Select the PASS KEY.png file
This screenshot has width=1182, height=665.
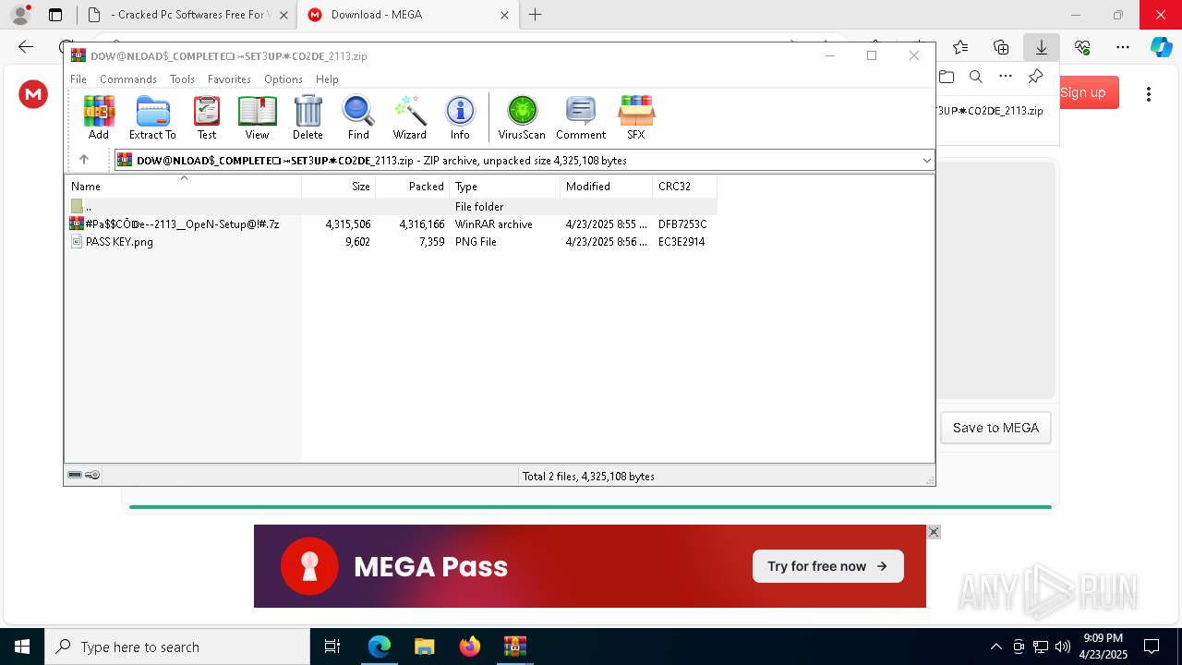(391, 242)
